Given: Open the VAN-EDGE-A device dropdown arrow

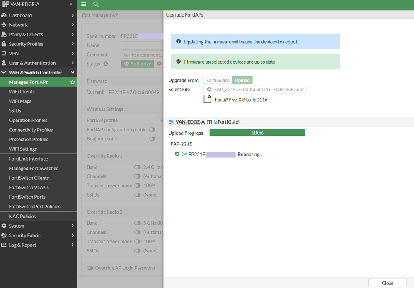Looking at the screenshot, I should [x=71, y=4].
